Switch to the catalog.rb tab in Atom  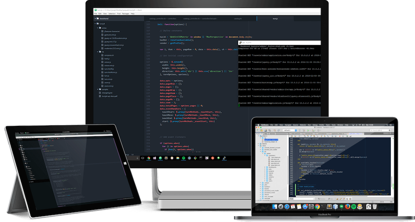tap(238, 19)
